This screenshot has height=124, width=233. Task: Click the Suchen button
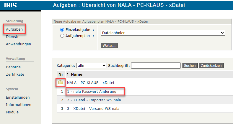click(190, 65)
